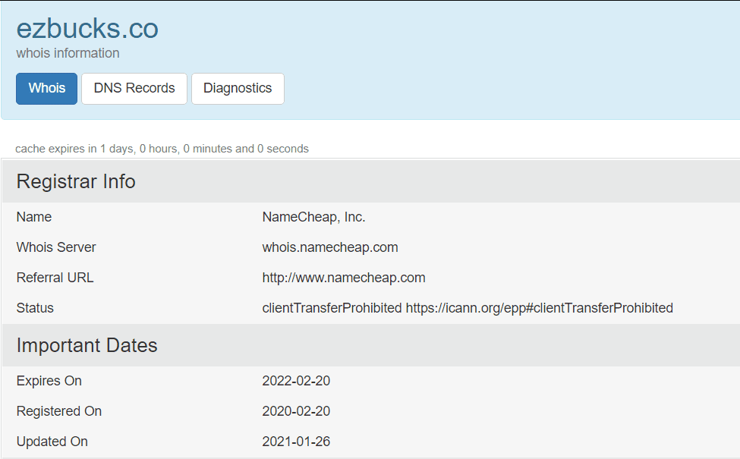Screen dimensions: 740x459
Task: Select the NameCheap, Inc. registrar value
Action: click(314, 217)
